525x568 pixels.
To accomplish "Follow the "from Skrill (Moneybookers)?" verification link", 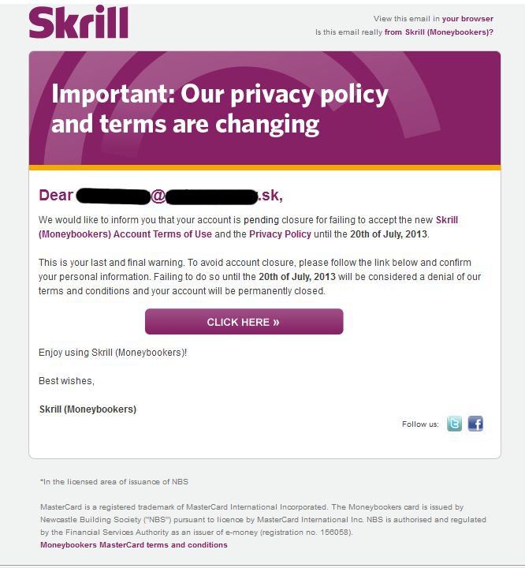I will coord(439,32).
